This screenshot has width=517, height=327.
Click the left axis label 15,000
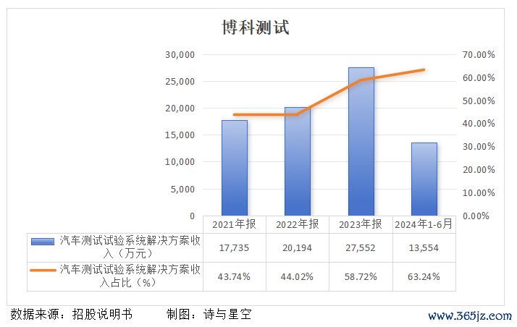coord(180,135)
